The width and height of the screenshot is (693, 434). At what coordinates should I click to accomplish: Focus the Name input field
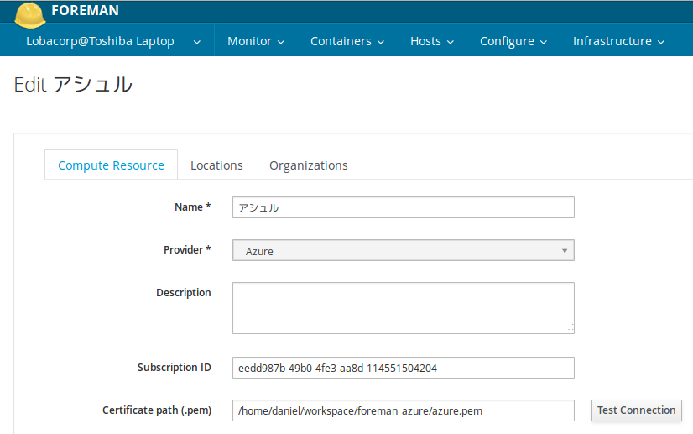coord(403,207)
